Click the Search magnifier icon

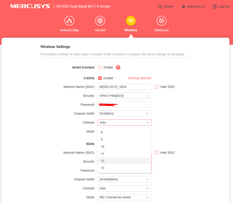pos(160,6)
